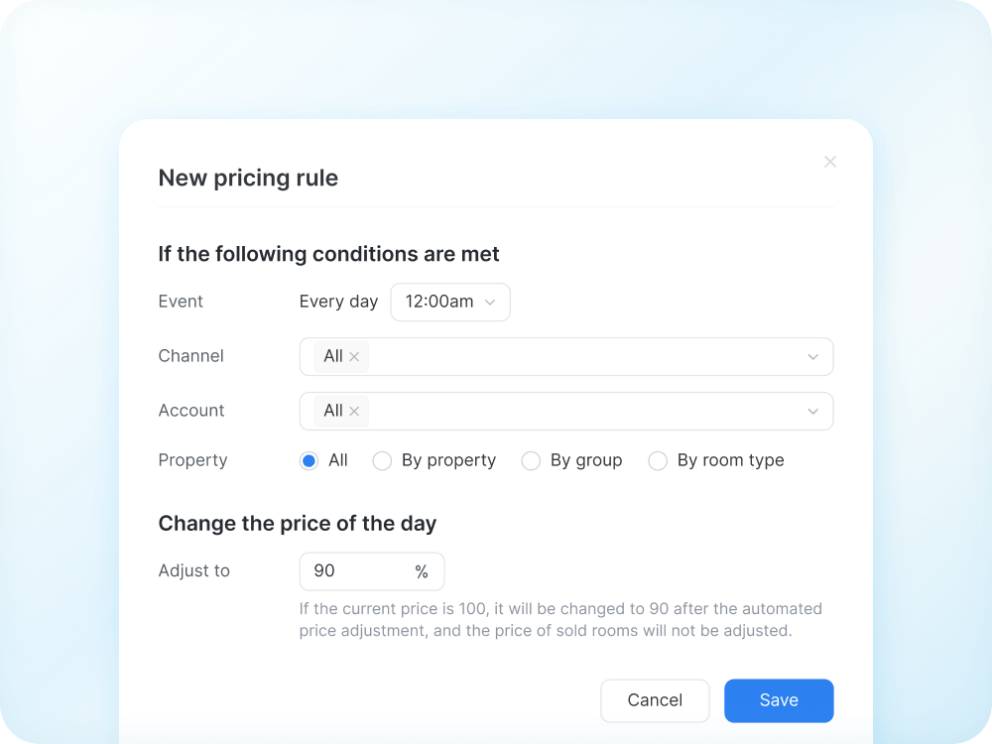Click the × inside the Channel All chip
The width and height of the screenshot is (992, 744).
[354, 356]
